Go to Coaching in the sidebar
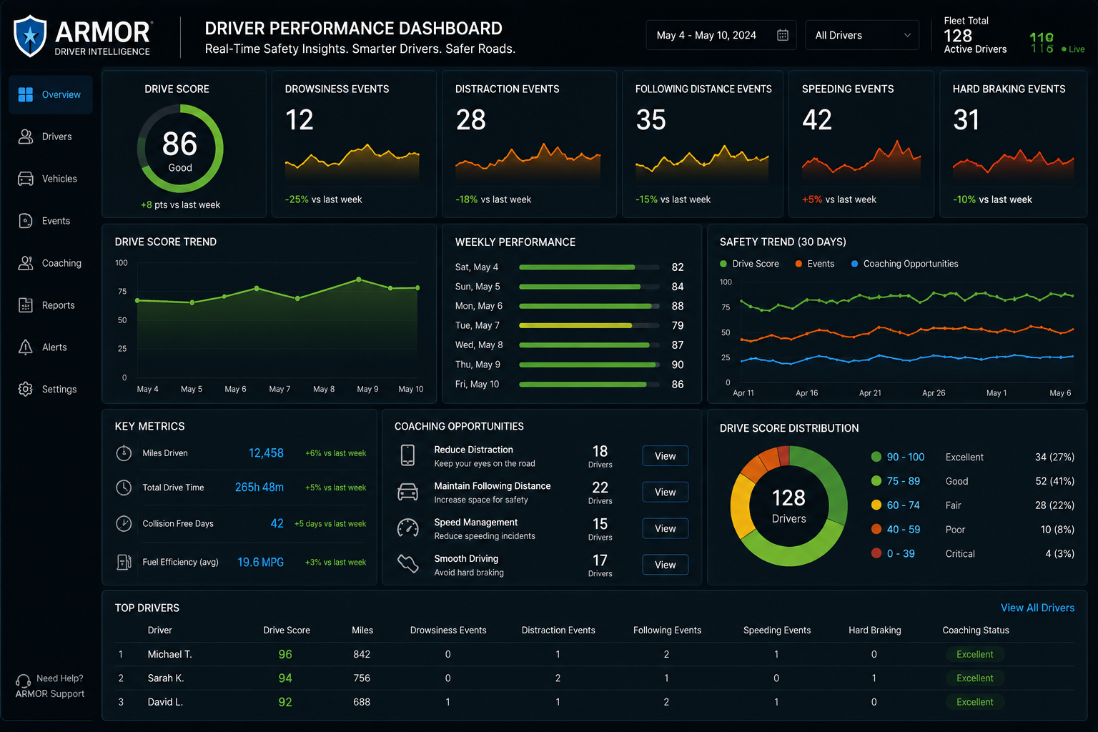 pos(51,263)
